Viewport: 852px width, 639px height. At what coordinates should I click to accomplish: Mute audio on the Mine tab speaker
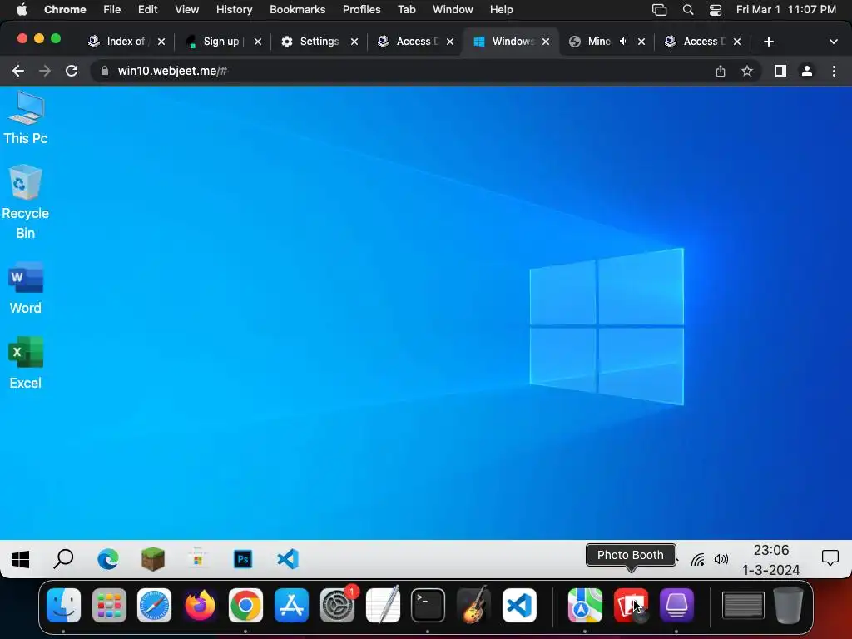coord(624,42)
